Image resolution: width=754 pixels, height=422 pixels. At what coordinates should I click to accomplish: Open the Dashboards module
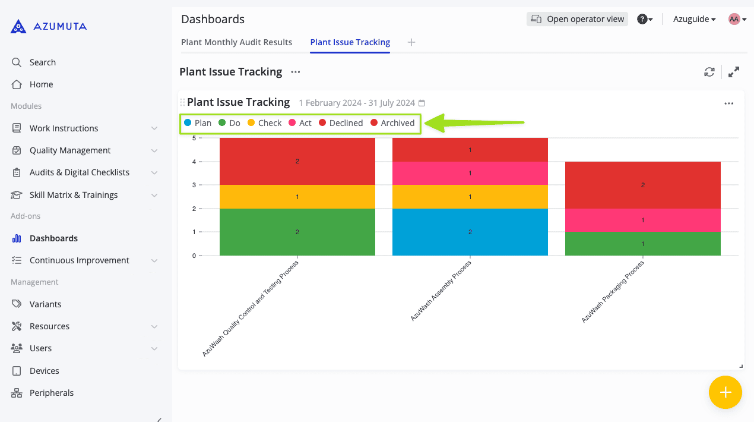[53, 238]
